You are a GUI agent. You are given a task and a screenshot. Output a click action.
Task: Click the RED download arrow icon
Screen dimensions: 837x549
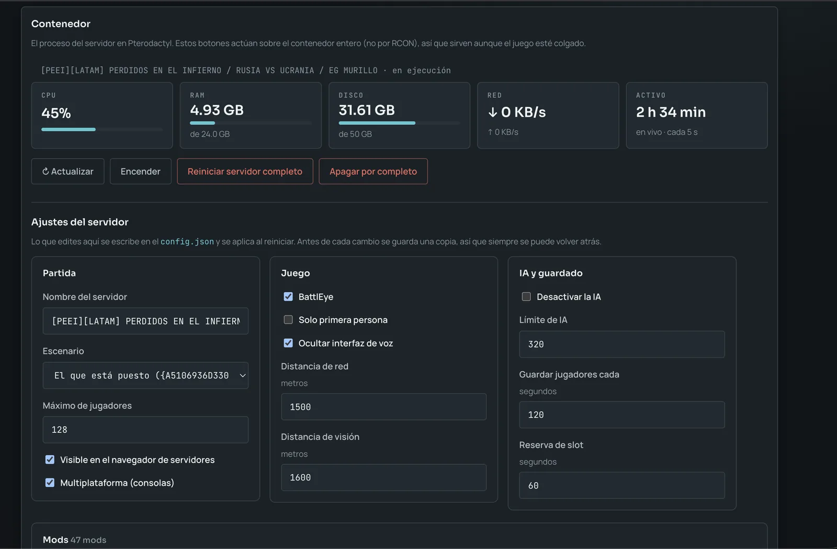point(492,112)
